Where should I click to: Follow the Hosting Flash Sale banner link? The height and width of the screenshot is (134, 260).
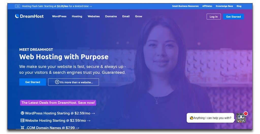(x=57, y=6)
